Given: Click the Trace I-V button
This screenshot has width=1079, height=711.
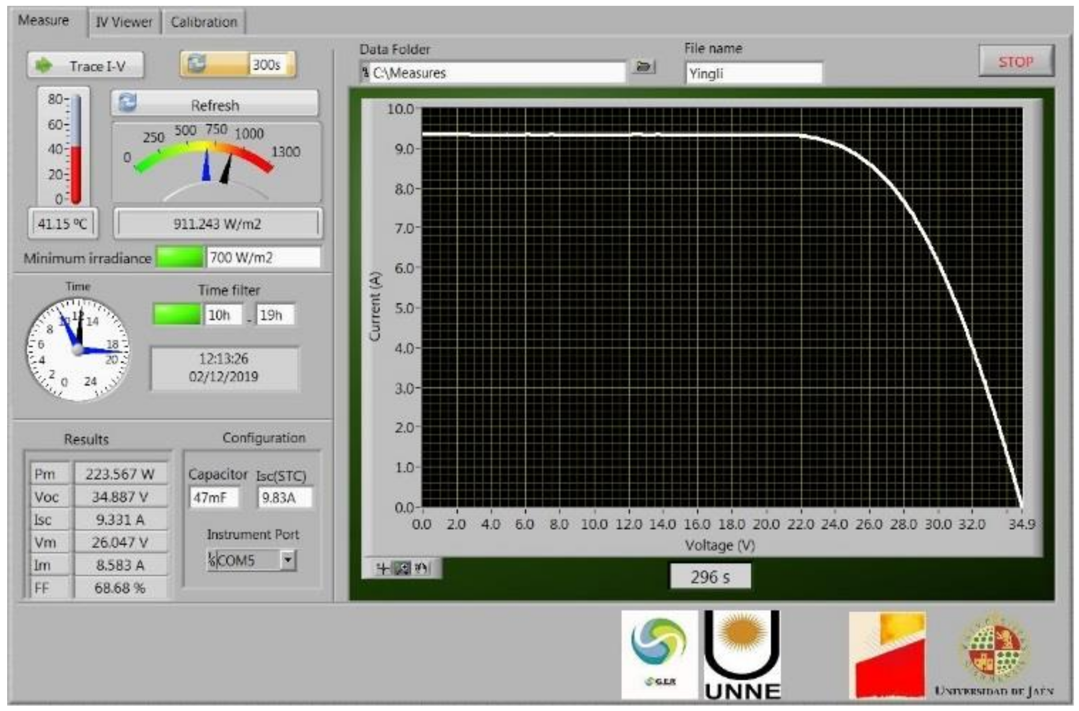Looking at the screenshot, I should [85, 66].
